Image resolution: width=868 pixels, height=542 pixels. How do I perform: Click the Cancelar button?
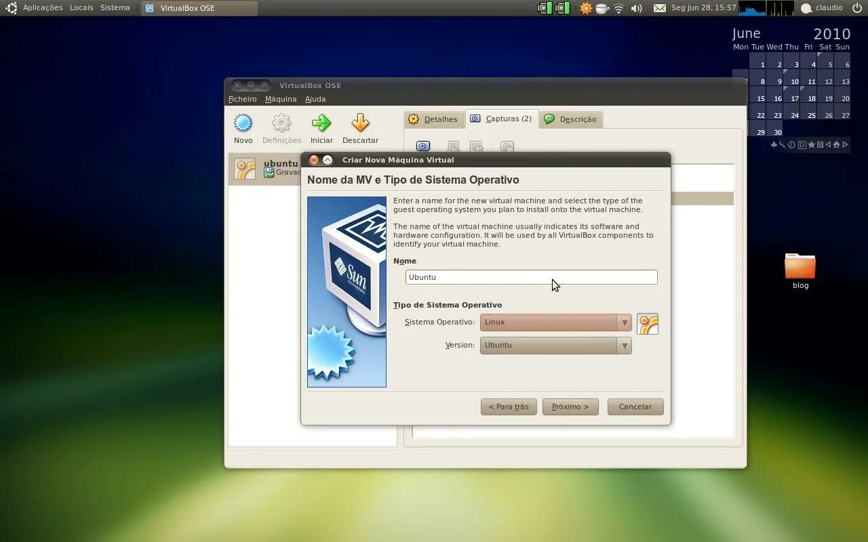tap(635, 406)
